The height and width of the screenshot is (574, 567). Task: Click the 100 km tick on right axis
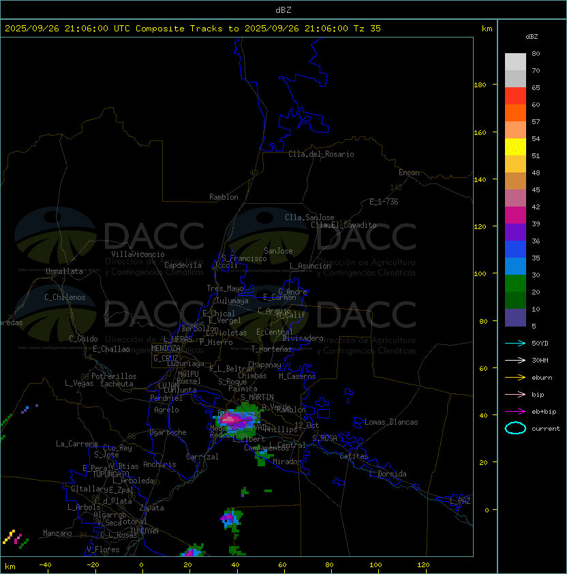click(x=480, y=274)
